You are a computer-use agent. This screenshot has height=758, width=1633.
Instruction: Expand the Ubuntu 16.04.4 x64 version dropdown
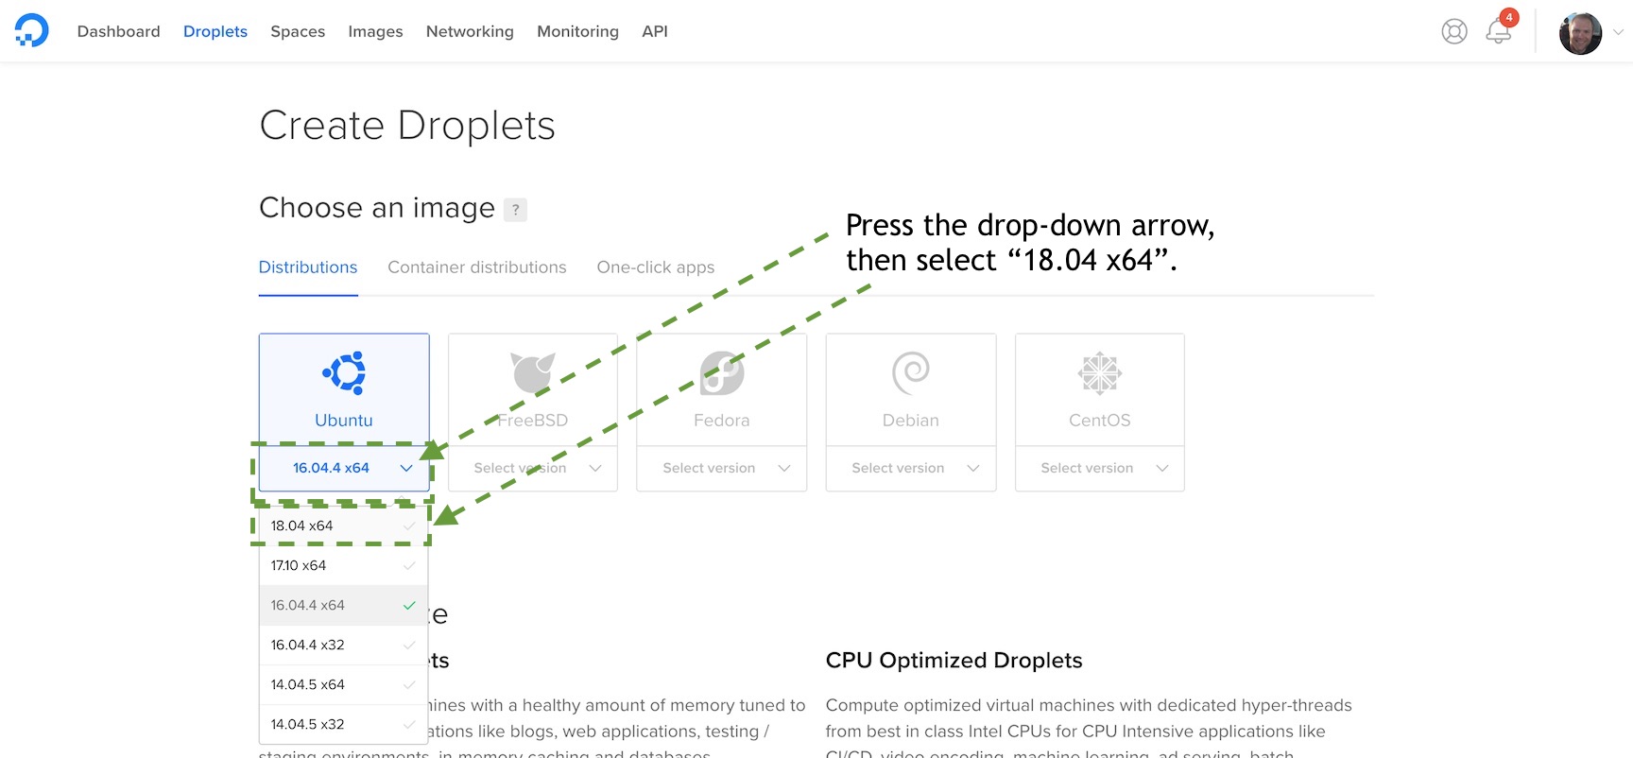pyautogui.click(x=344, y=468)
